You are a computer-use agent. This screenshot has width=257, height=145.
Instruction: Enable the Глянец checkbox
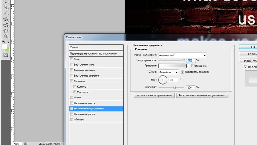(x=72, y=97)
